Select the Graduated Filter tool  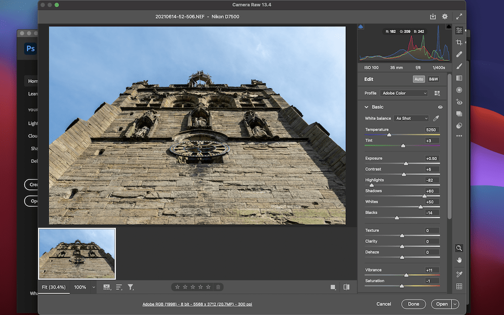[x=459, y=78]
